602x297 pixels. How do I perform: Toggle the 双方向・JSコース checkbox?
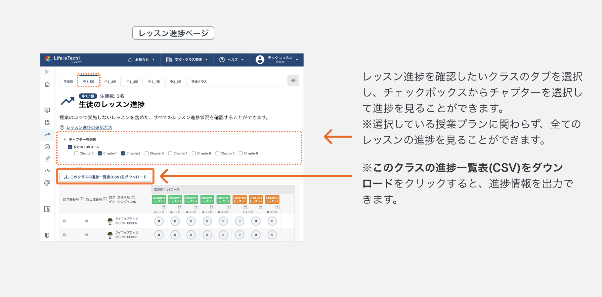(x=69, y=147)
